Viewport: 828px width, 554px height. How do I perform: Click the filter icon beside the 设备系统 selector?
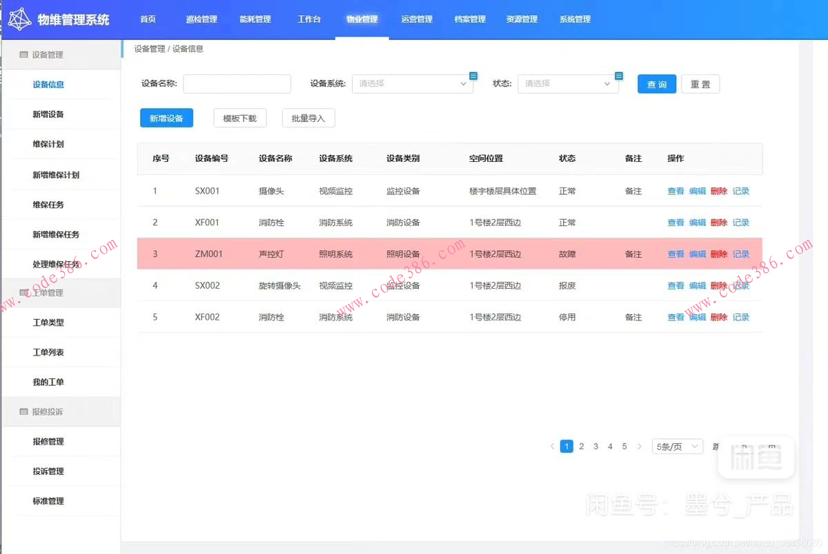pos(473,76)
